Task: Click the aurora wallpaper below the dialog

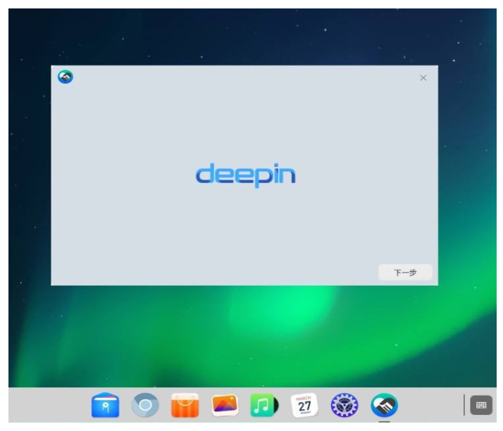Action: [x=282, y=331]
